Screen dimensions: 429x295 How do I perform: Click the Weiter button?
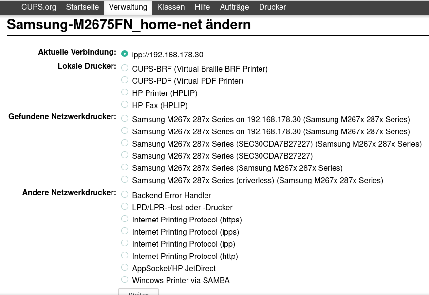pyautogui.click(x=138, y=292)
